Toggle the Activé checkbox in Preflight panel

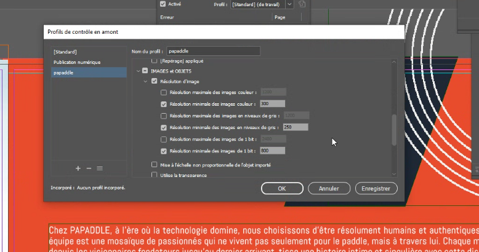click(163, 4)
